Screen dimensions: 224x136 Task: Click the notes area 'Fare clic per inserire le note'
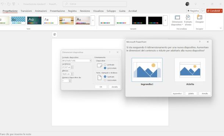[x=16, y=134]
